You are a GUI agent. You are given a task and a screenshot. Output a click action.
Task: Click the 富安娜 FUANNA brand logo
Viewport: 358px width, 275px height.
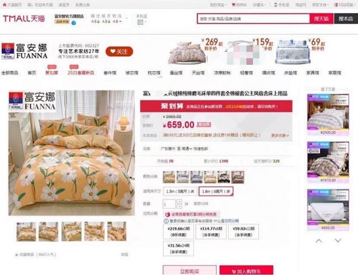[x=25, y=51]
